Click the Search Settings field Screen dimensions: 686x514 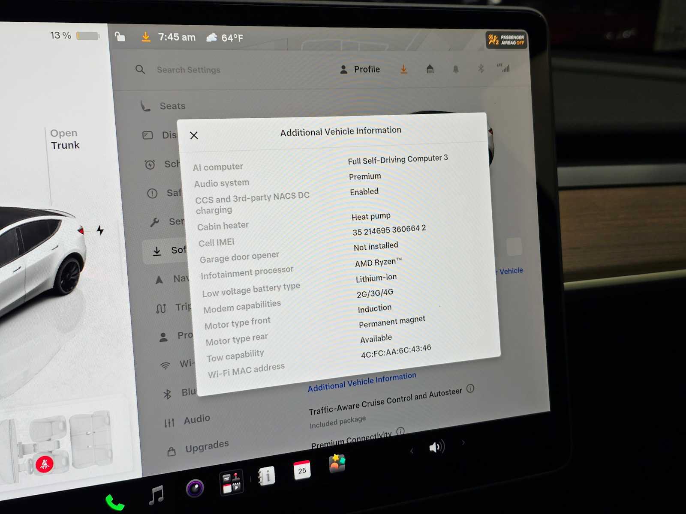(189, 70)
